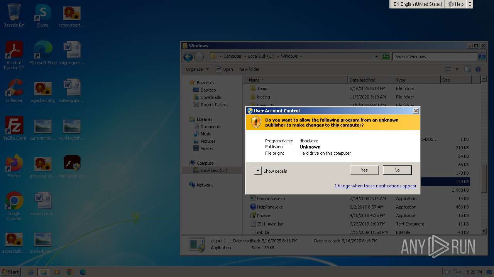Viewport: 494px width, 277px height.
Task: Select the tracing folder row
Action: (359, 97)
